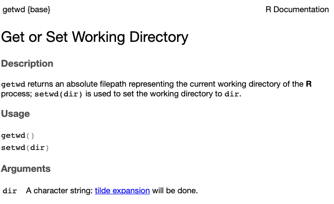Click the setwd(dir) line in the Usage code
The image size is (334, 204).
point(25,148)
